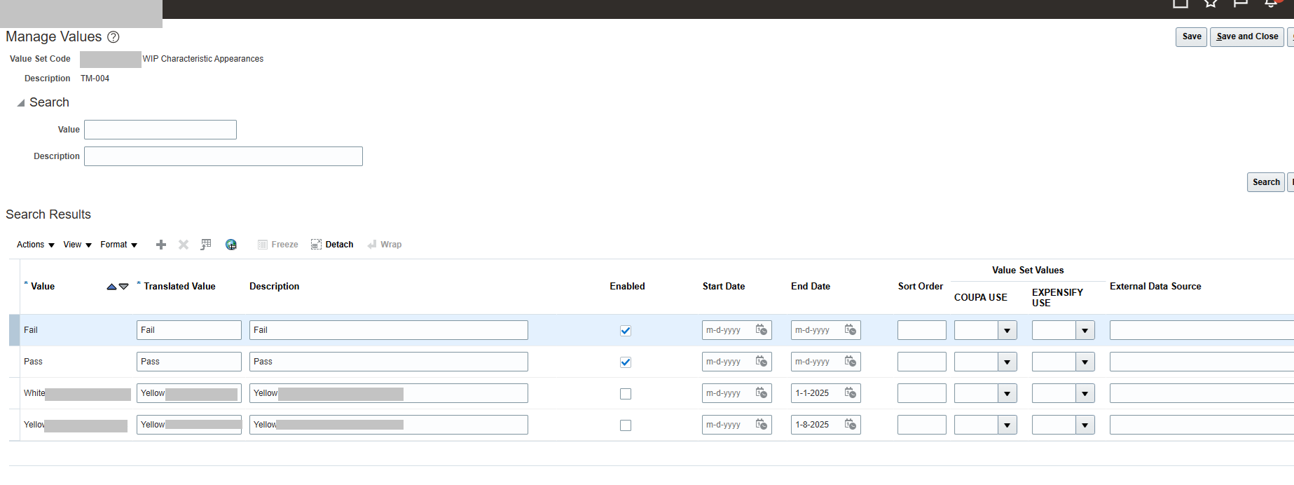Click the watchlist flag icon in header
Viewport: 1294px width, 485px height.
pos(1241,3)
